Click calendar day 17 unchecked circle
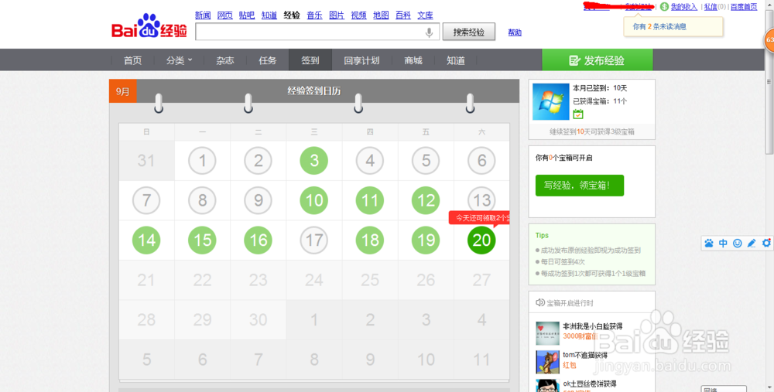The image size is (774, 392). coord(314,240)
